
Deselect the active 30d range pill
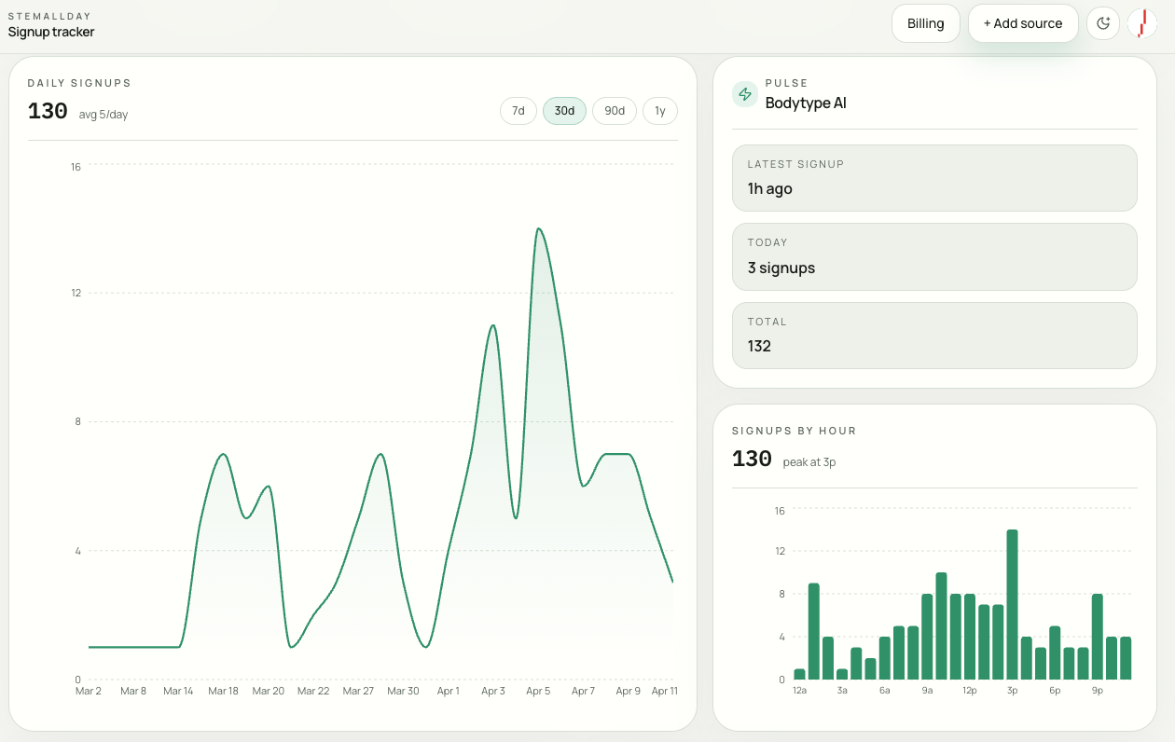tap(564, 110)
